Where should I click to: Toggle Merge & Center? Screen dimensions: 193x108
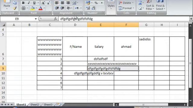pos(74,3)
